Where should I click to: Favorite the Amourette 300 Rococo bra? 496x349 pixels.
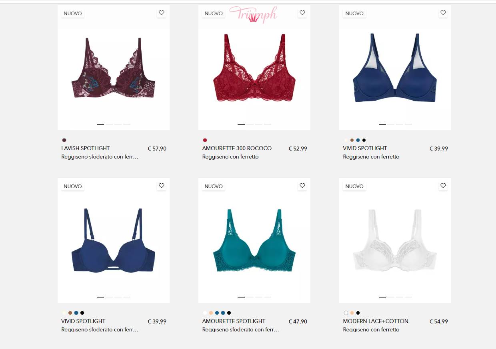click(302, 13)
